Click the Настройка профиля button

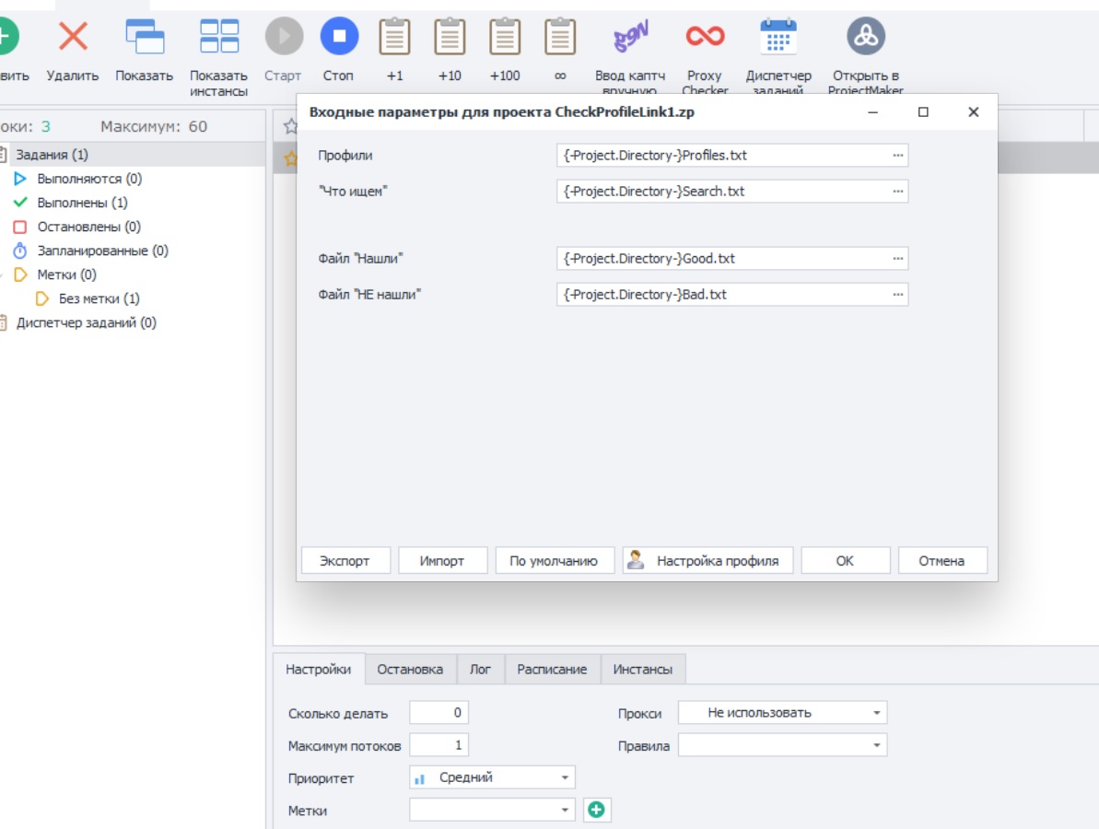click(707, 561)
